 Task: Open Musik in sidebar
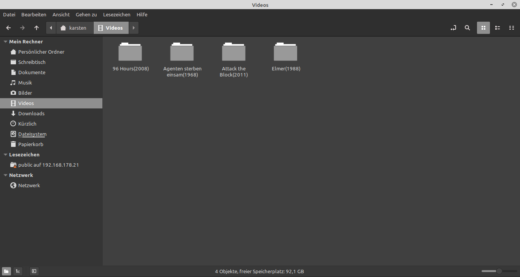click(x=51, y=83)
